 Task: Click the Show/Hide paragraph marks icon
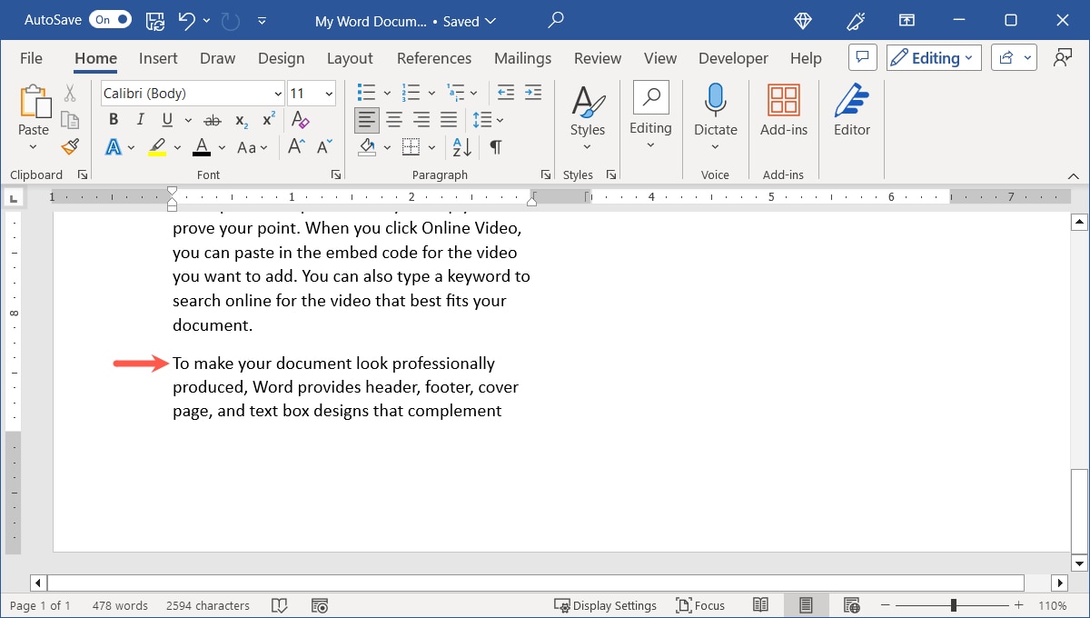pyautogui.click(x=495, y=147)
